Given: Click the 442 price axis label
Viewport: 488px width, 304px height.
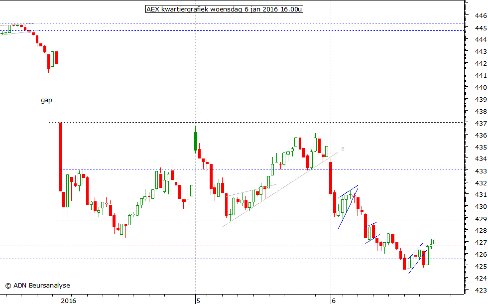Looking at the screenshot, I should coord(481,63).
